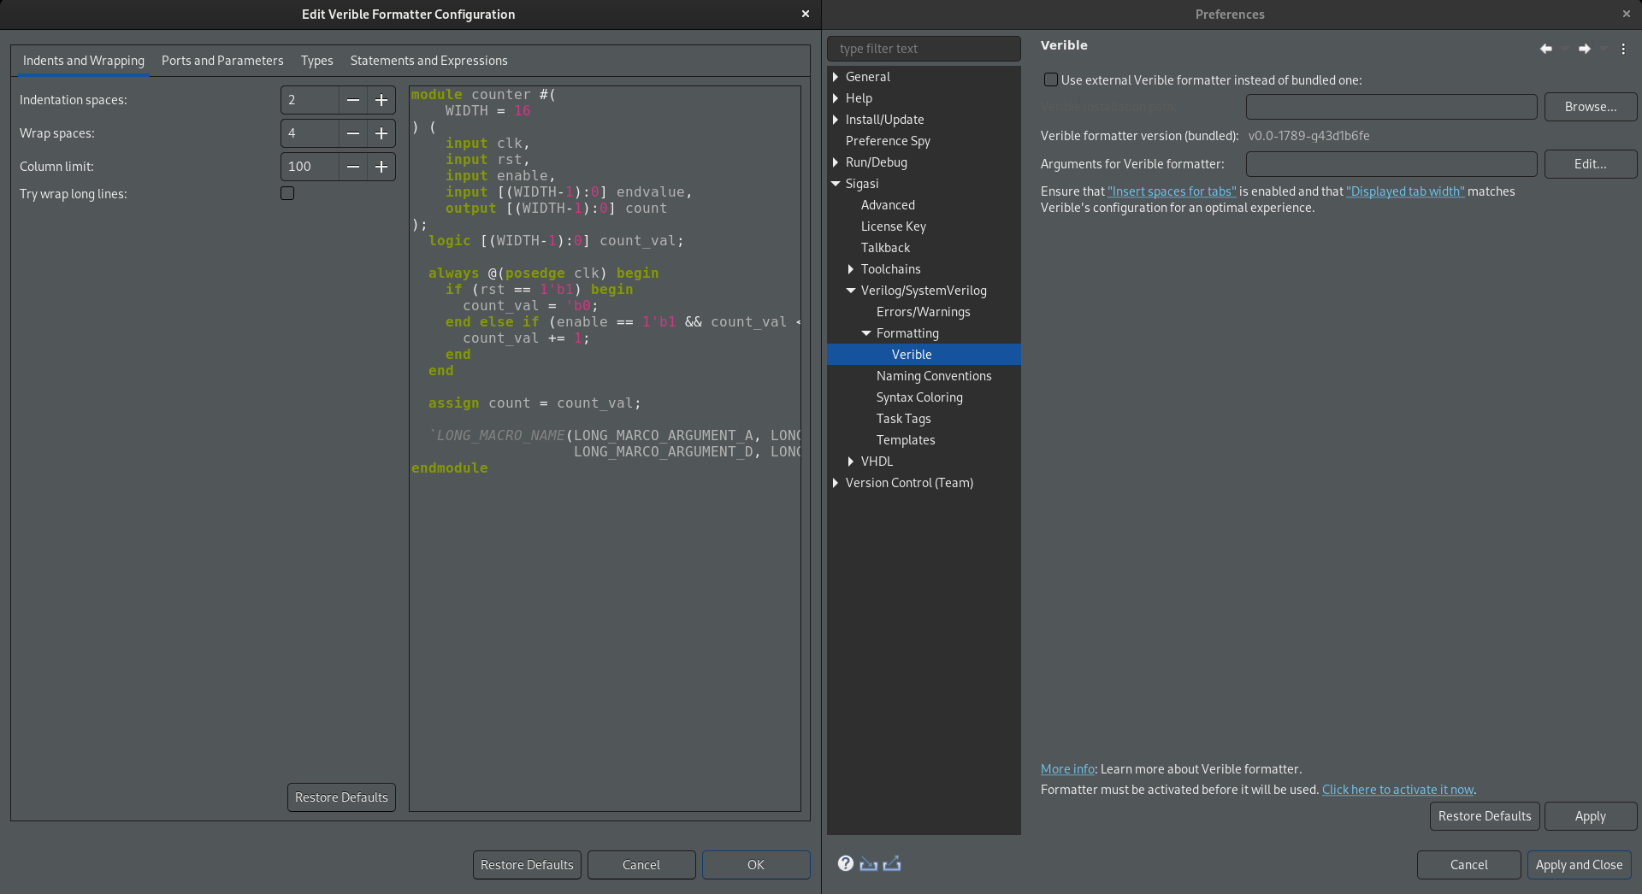The image size is (1642, 894).
Task: Open Task Tags page
Action: [x=903, y=419]
